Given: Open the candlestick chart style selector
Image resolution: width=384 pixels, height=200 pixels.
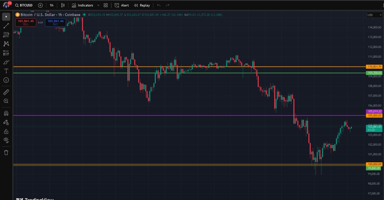Looking at the screenshot, I should 63,5.
